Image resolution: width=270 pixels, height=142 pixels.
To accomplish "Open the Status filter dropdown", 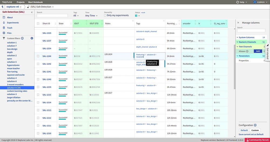I will [x=137, y=16].
